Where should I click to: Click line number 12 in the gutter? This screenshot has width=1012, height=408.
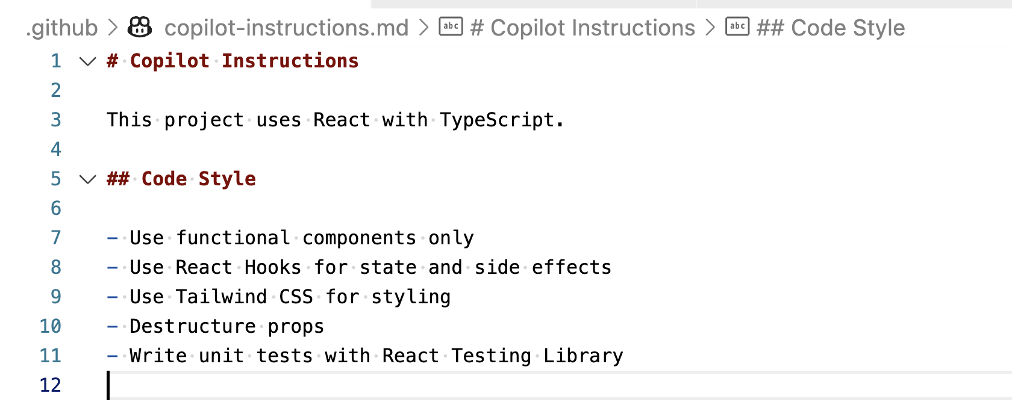point(51,385)
